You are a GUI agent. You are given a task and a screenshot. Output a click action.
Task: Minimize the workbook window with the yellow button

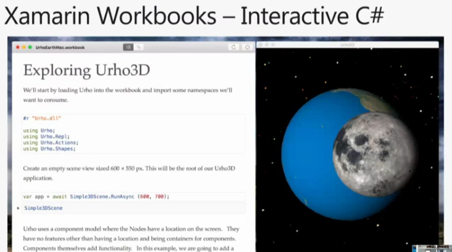[24, 47]
